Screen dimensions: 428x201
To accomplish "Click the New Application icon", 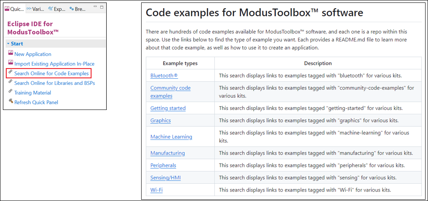I will click(x=11, y=53).
